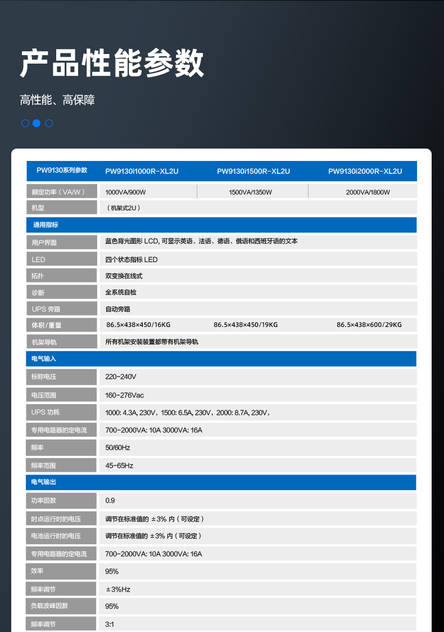Select the value 86.5×438×600/29KG

pos(369,325)
